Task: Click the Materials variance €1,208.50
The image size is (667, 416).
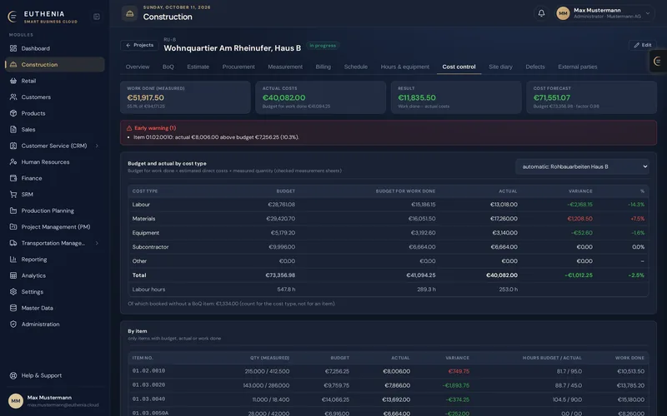Action: [579, 219]
